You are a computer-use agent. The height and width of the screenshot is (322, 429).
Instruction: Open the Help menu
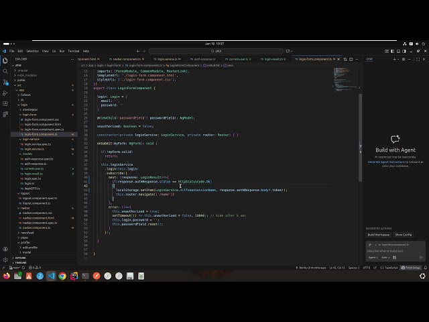(x=86, y=51)
